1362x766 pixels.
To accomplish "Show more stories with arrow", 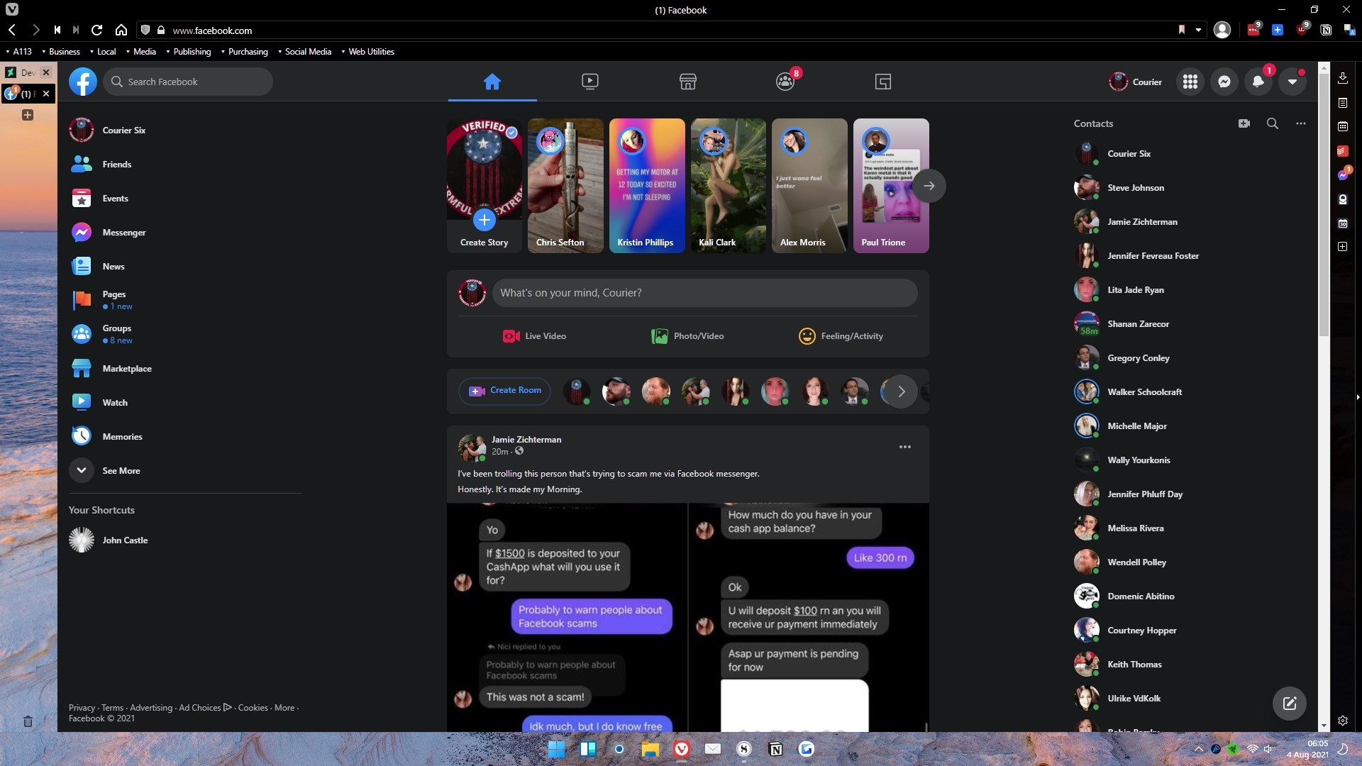I will 929,186.
